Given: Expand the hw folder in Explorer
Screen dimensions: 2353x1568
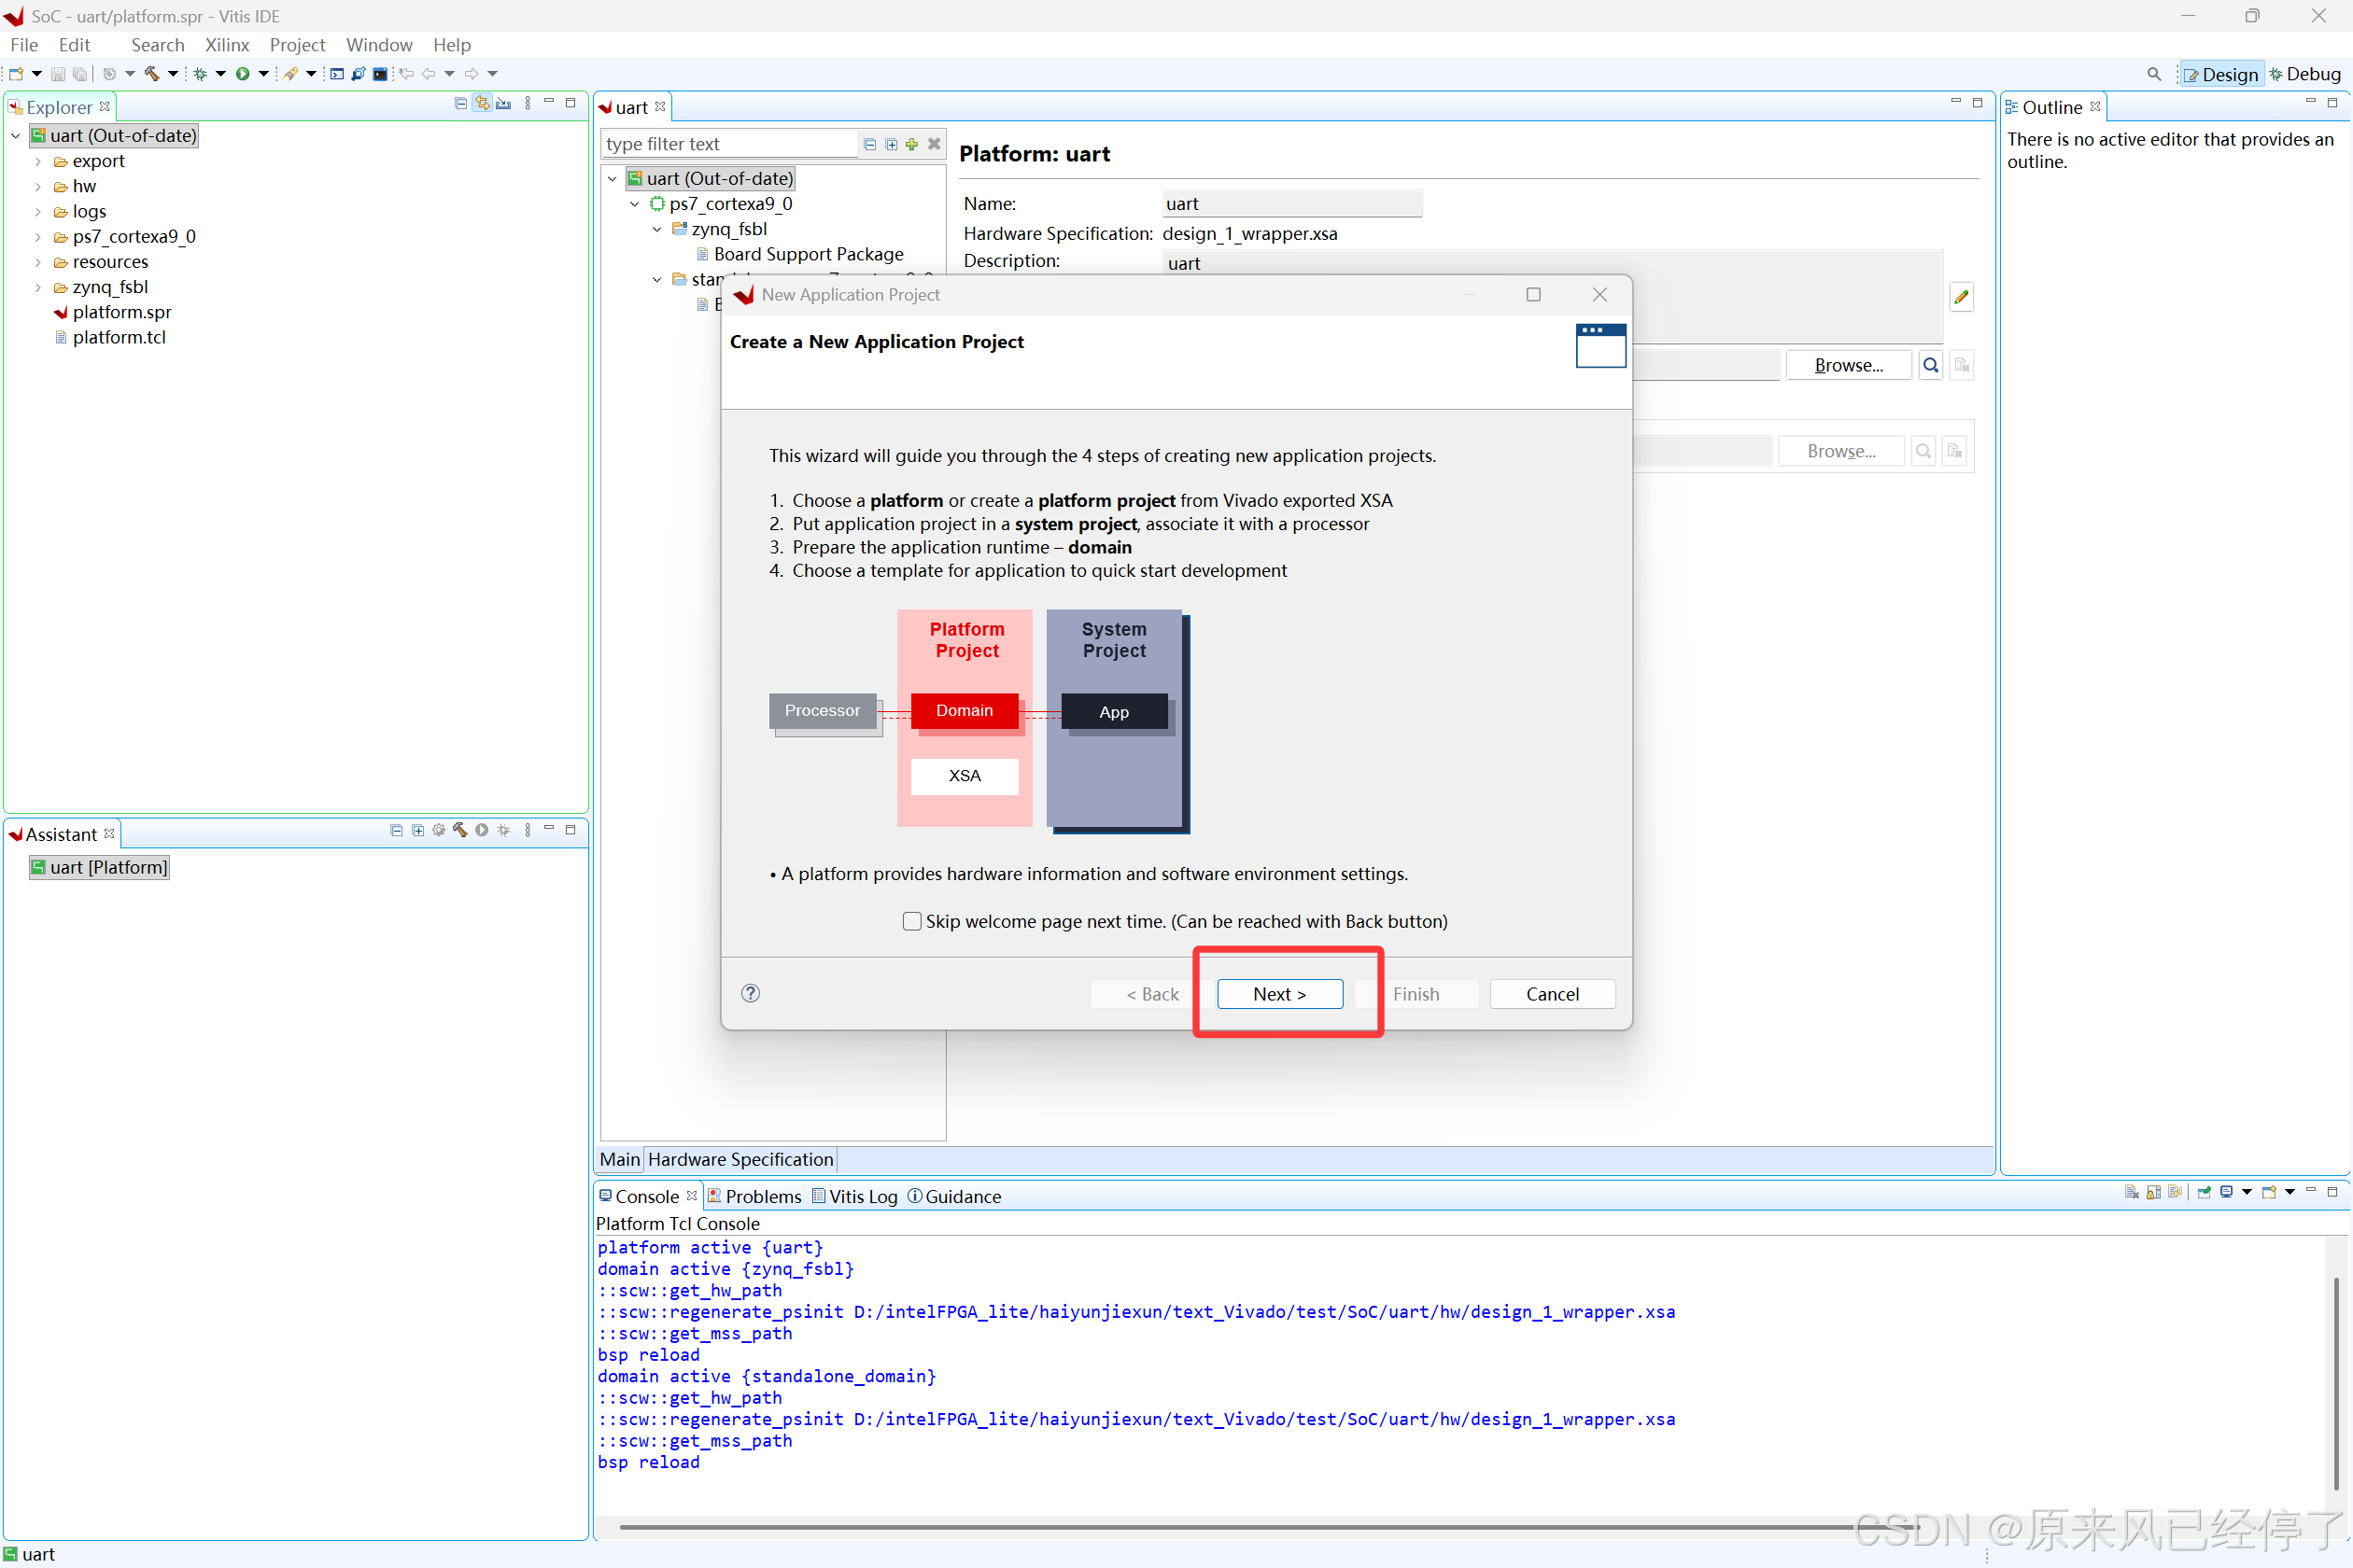Looking at the screenshot, I should coord(38,187).
